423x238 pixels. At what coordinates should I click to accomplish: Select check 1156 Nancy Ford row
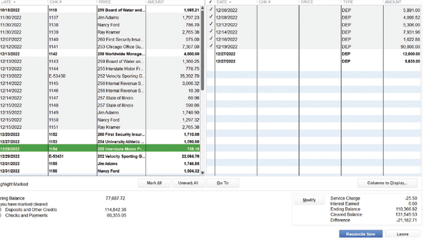pos(100,171)
